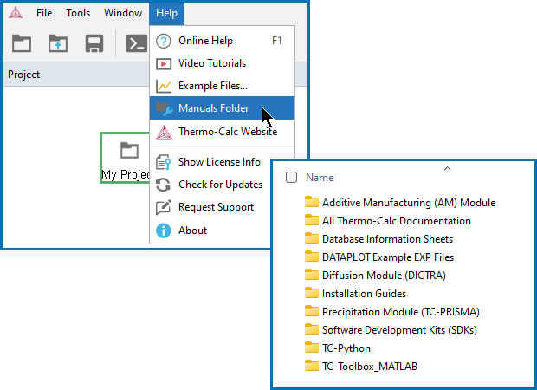The image size is (537, 390).
Task: Click the Example Files chart icon
Action: click(x=164, y=87)
